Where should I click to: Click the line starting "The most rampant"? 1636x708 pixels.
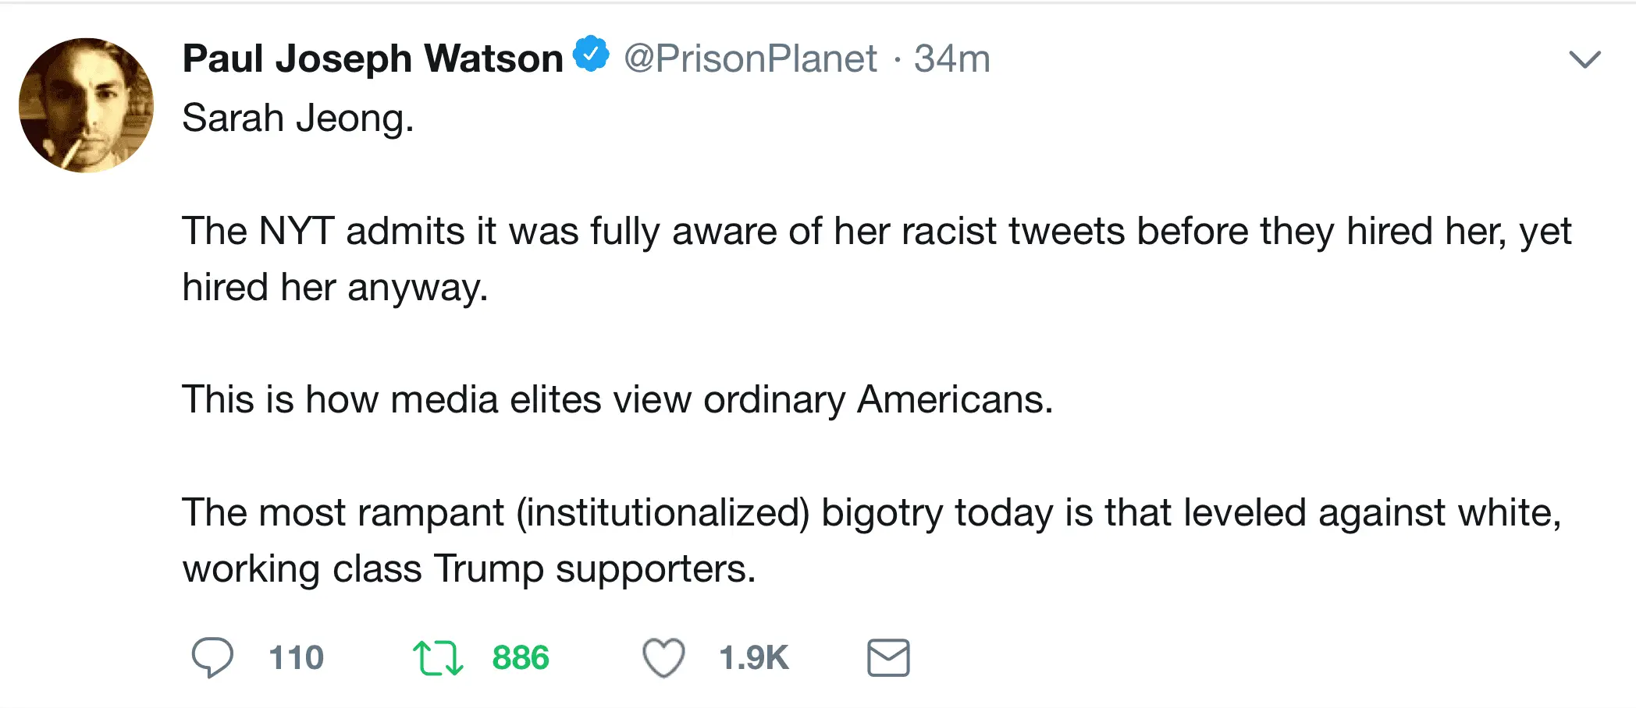click(x=871, y=513)
